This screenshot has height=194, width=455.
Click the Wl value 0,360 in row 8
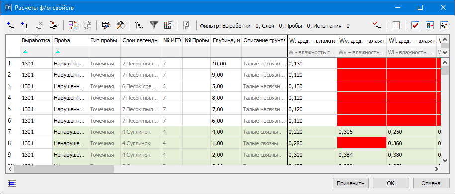(411, 143)
